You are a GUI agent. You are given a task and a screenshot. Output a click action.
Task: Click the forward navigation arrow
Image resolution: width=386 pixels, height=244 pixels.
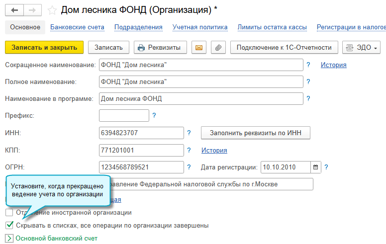(32, 10)
